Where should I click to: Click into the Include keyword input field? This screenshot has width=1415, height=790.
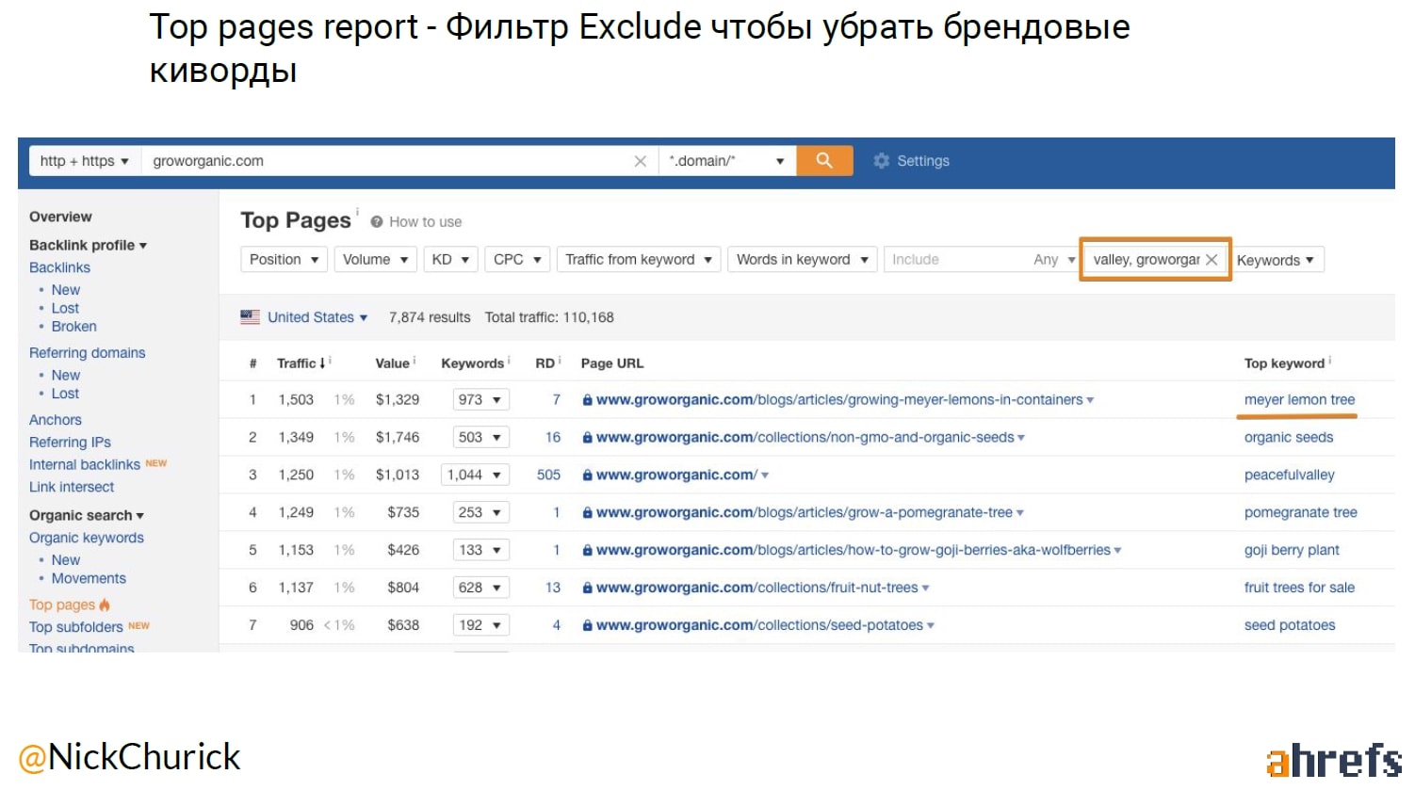(956, 260)
